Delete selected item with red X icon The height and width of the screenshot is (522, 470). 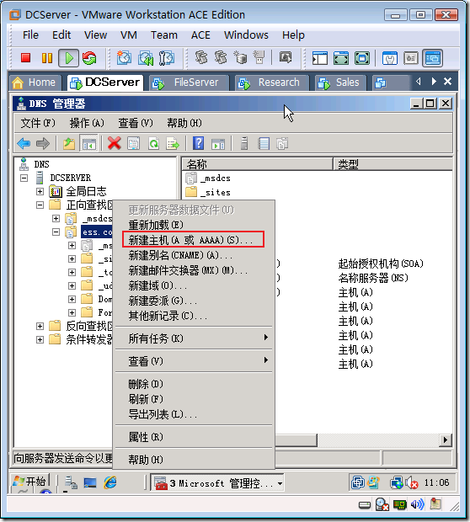click(115, 144)
